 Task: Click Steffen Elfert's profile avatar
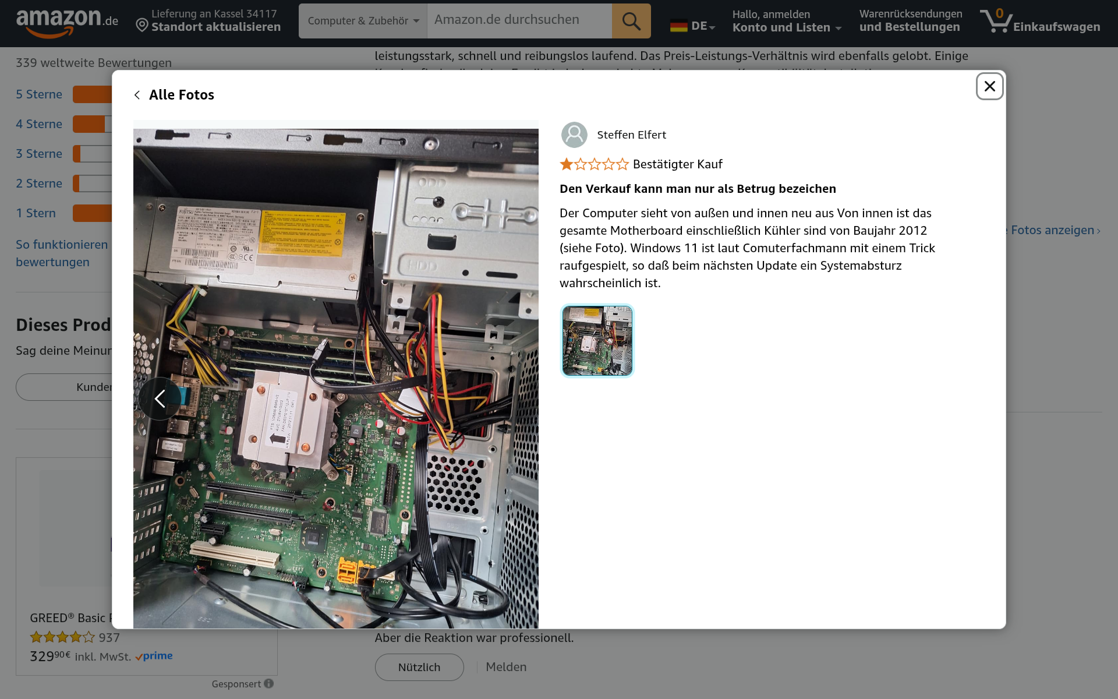574,135
